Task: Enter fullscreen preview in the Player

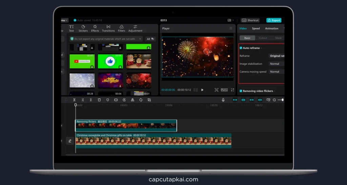Action: [x=232, y=90]
